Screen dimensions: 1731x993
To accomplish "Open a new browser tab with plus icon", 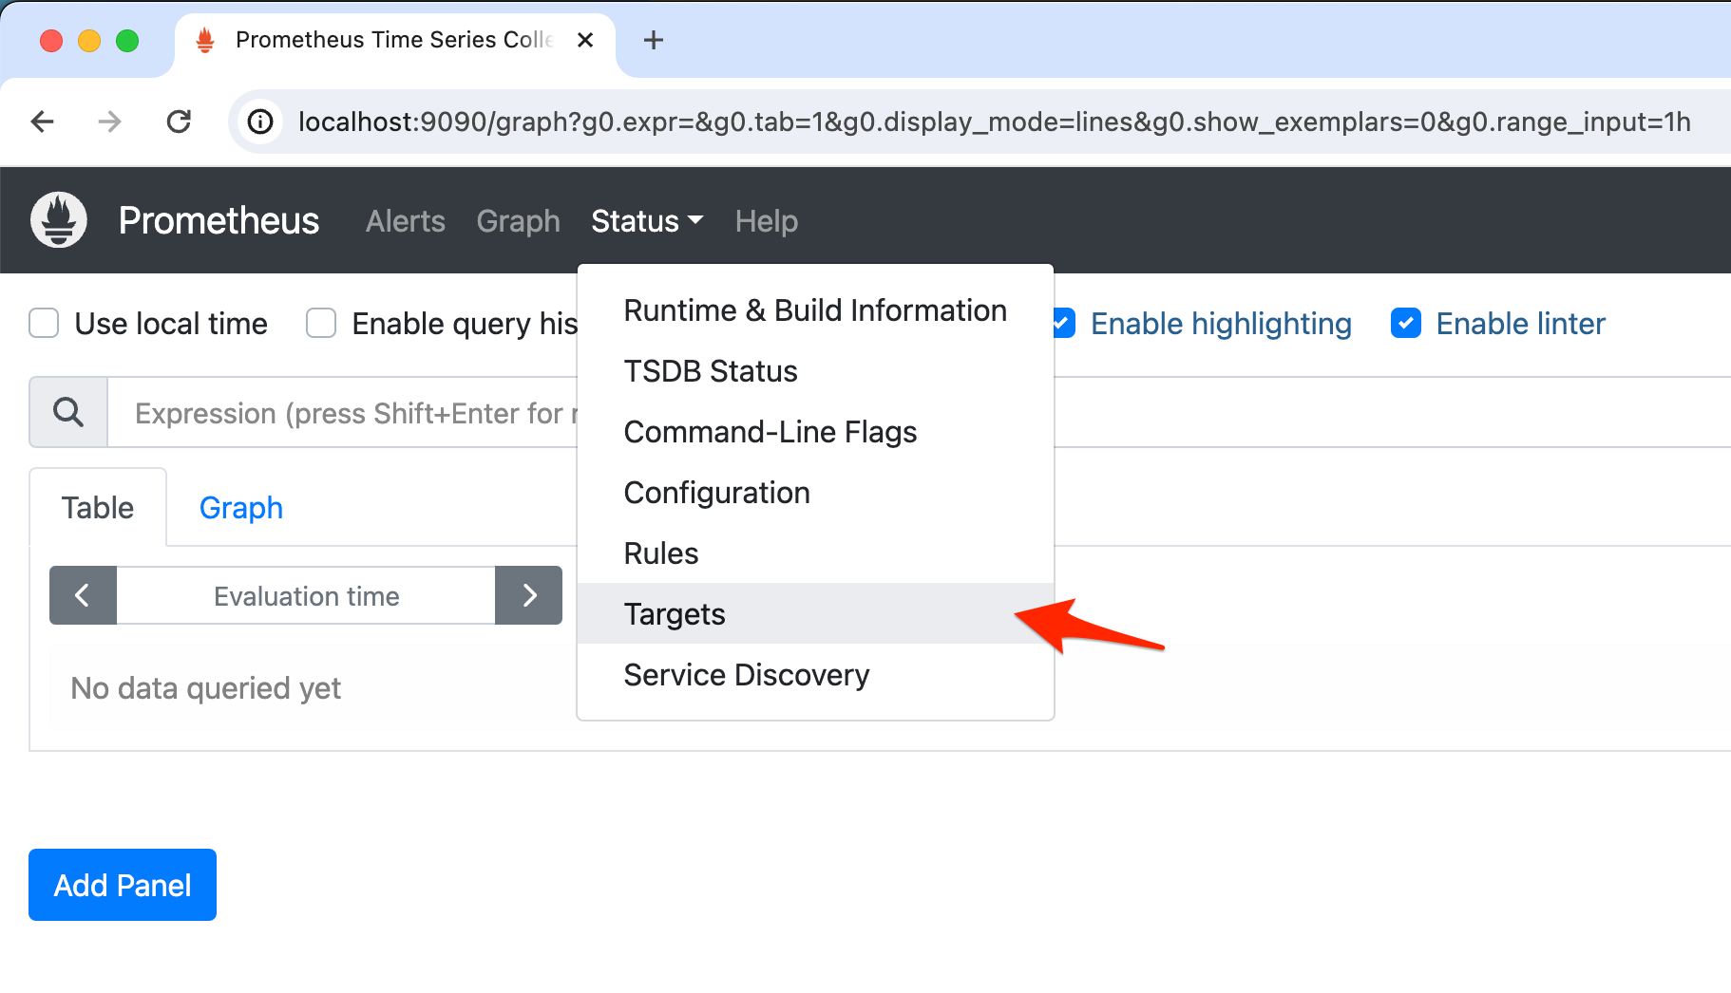I will tap(654, 40).
